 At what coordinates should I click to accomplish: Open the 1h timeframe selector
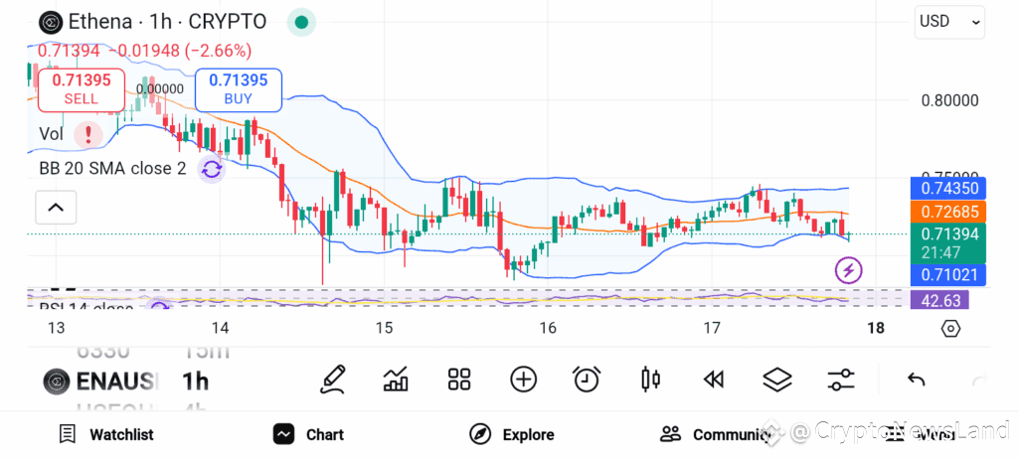point(196,381)
